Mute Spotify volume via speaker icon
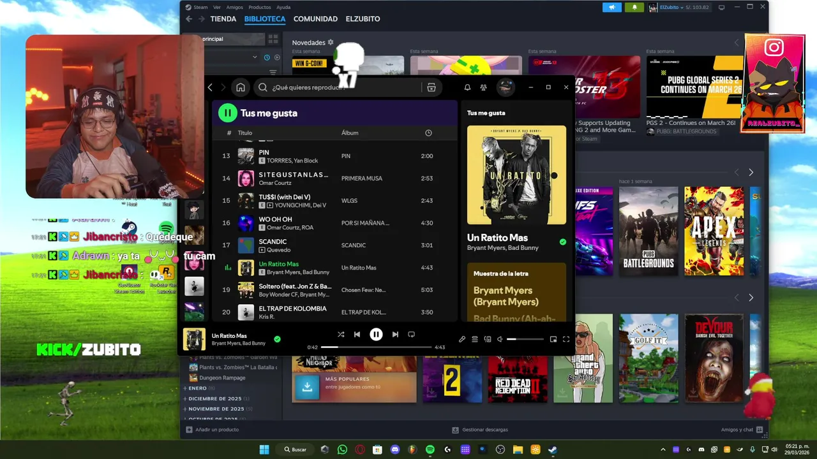The height and width of the screenshot is (459, 817). pyautogui.click(x=500, y=339)
